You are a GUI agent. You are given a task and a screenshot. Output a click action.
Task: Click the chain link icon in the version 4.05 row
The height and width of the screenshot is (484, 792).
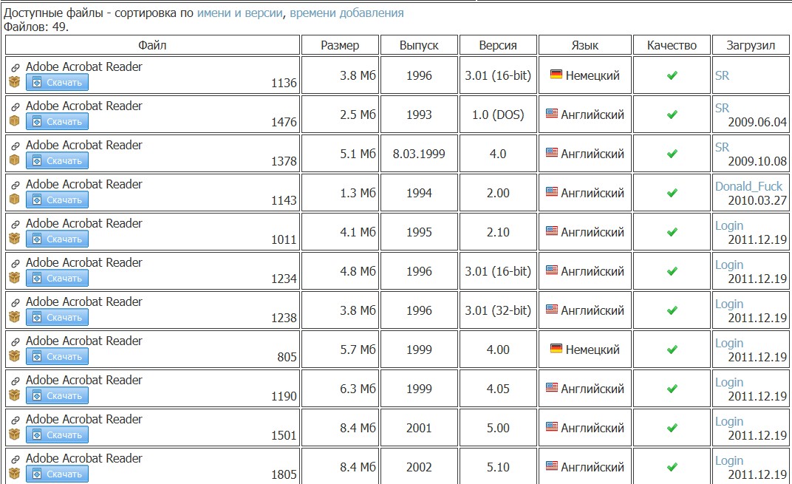16,381
